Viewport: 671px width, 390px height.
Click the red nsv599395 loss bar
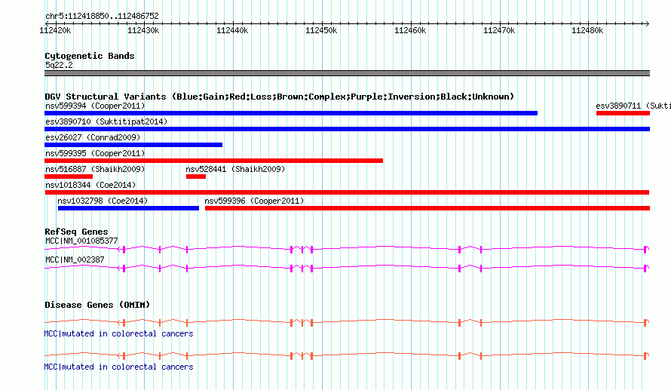(213, 161)
